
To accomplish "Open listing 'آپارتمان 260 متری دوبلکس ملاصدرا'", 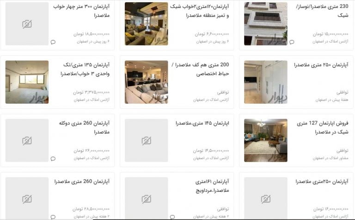I will (84, 127).
